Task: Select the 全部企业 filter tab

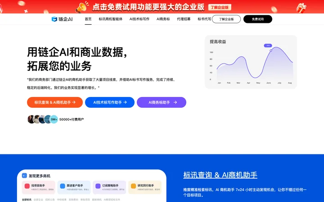Action: (x=38, y=199)
